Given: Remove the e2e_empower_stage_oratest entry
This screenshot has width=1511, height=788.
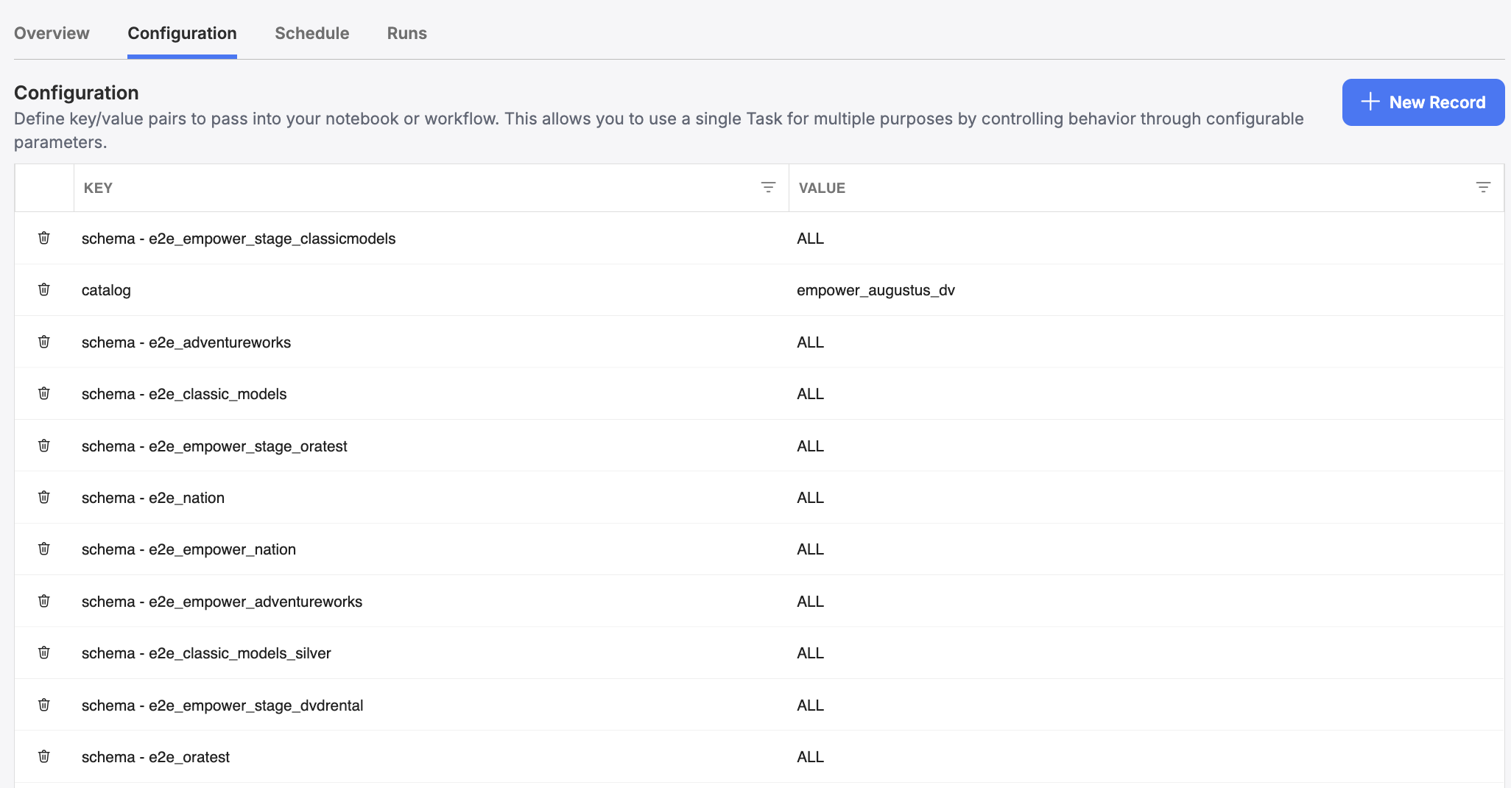Looking at the screenshot, I should (44, 446).
